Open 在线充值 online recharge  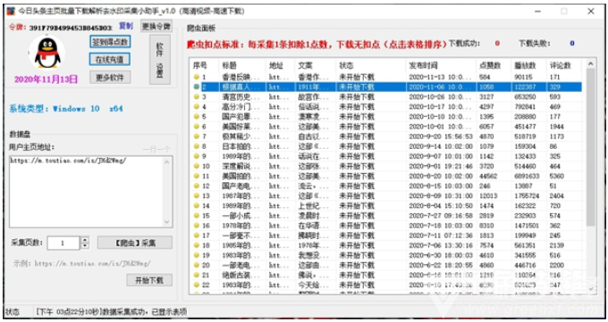coord(110,59)
